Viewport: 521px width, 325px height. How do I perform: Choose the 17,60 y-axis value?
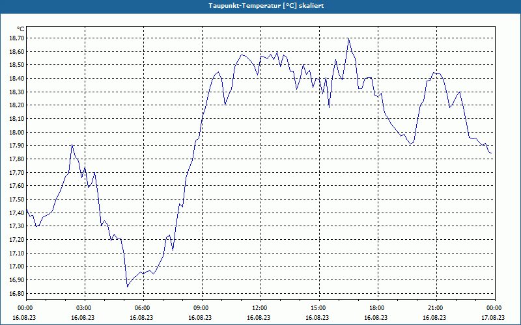[17, 186]
